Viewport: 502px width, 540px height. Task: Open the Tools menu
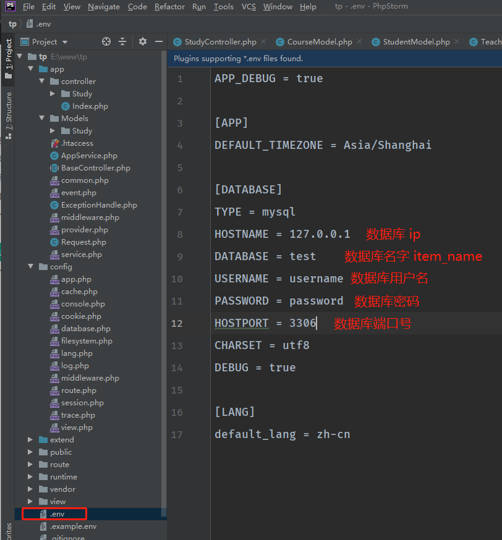tap(224, 7)
